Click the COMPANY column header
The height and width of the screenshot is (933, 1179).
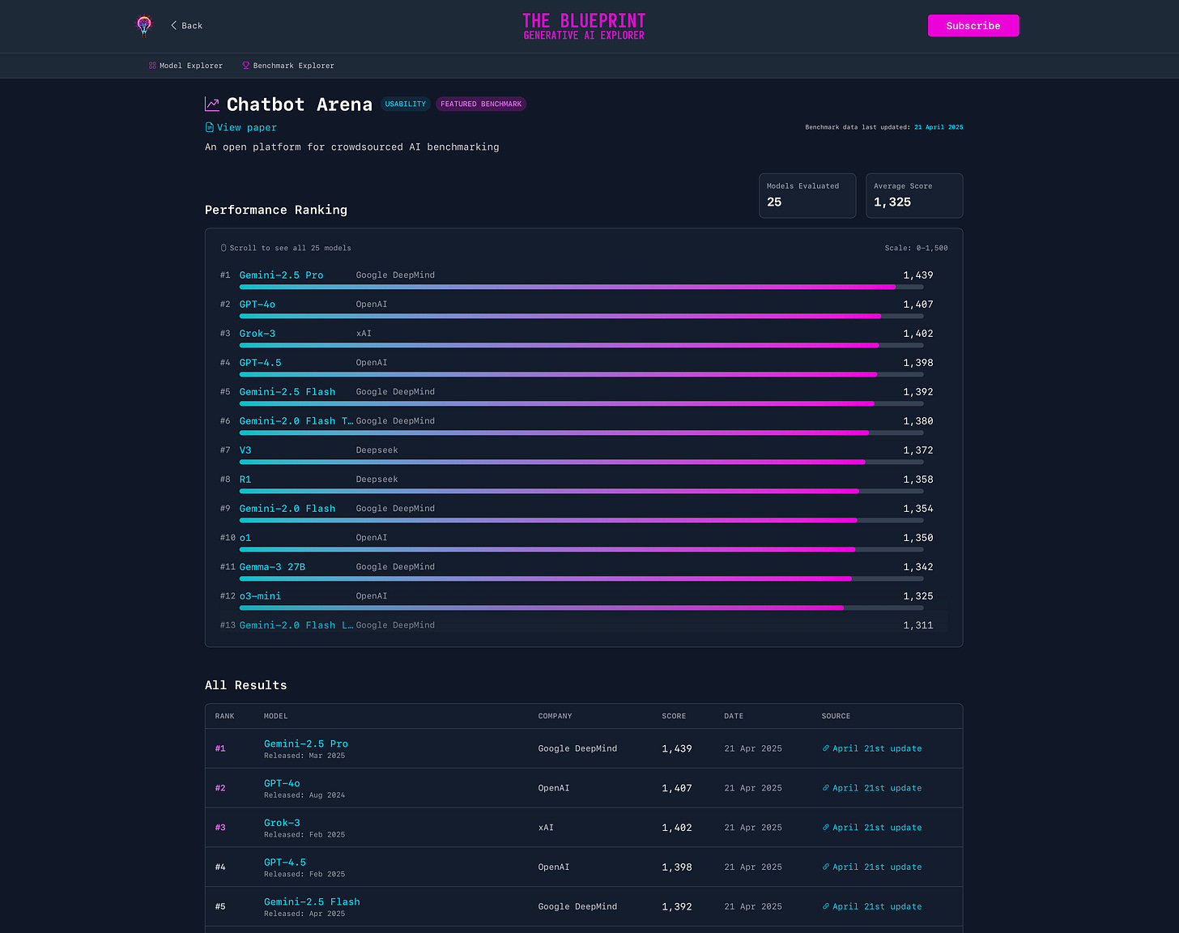[x=555, y=716]
